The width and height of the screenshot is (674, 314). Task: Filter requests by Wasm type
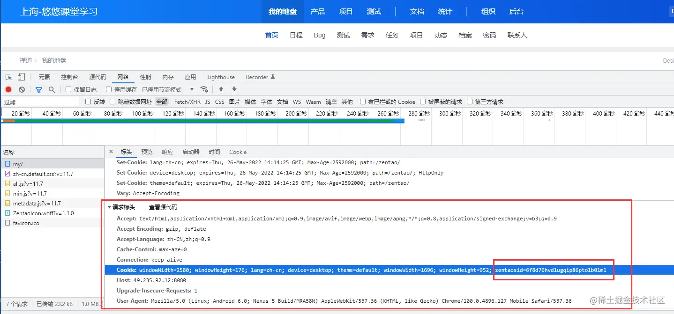(x=313, y=102)
